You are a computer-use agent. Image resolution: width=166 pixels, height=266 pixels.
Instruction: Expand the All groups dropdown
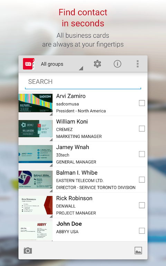click(x=62, y=64)
